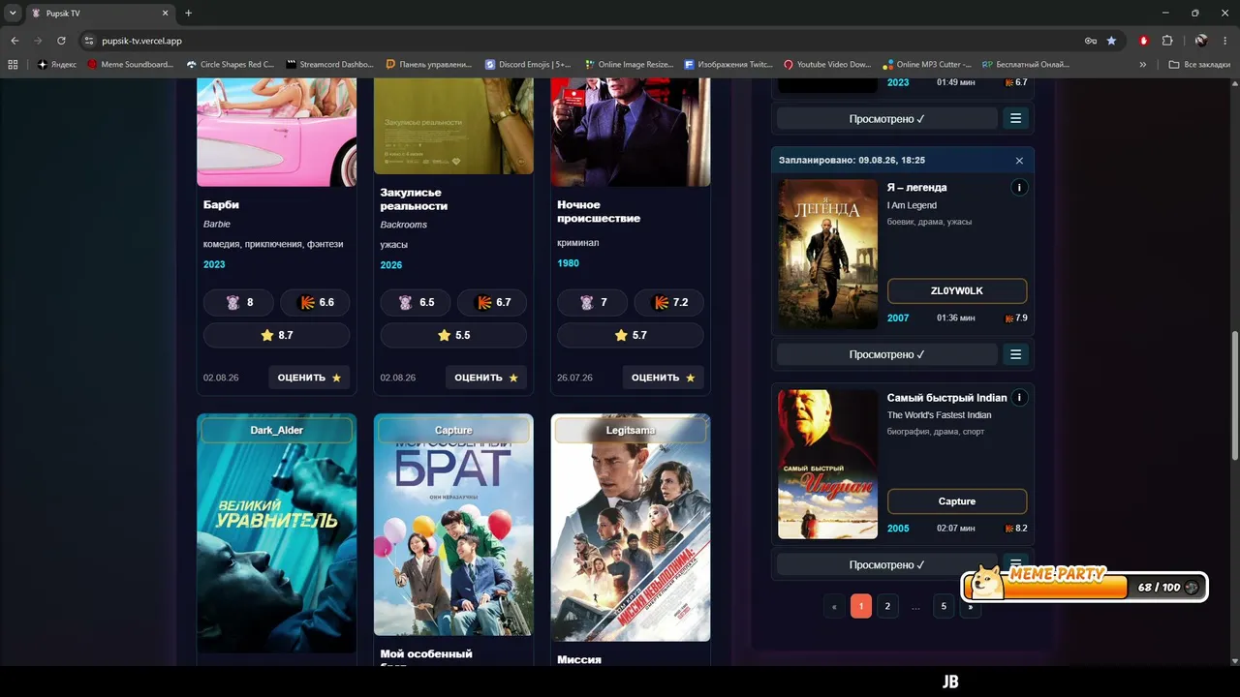This screenshot has height=697, width=1240.
Task: Open the hamburger menu above the Запланировано banner
Action: 1015,118
